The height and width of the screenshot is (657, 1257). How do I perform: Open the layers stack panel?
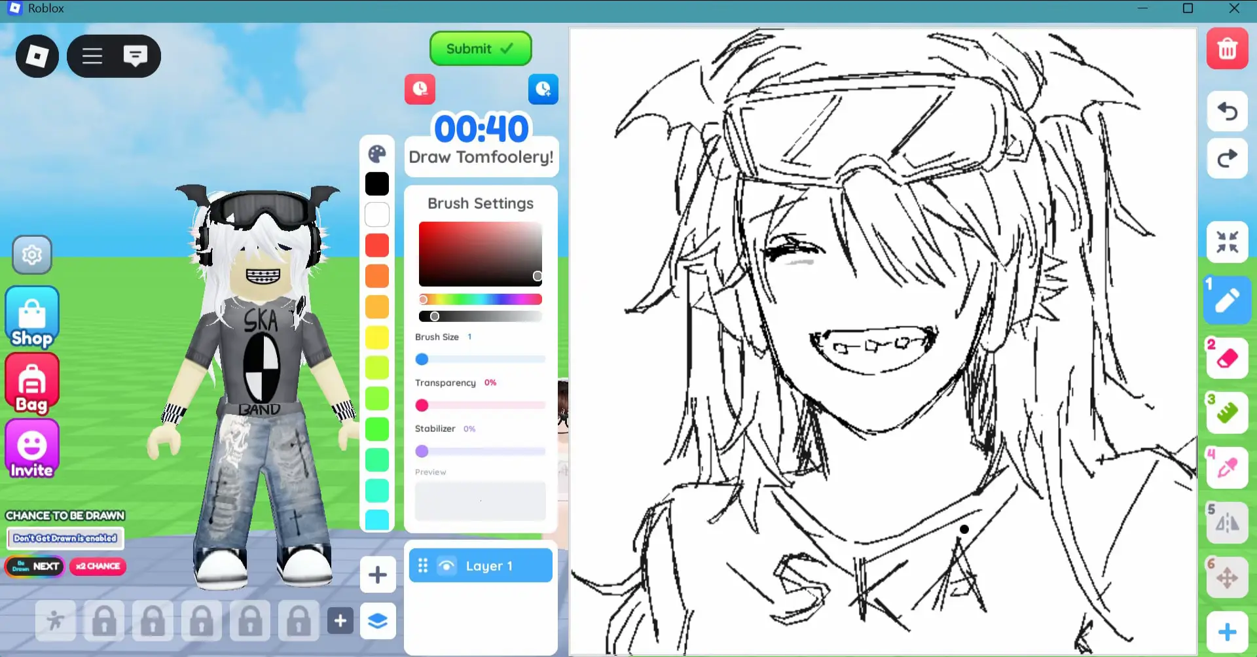tap(378, 621)
